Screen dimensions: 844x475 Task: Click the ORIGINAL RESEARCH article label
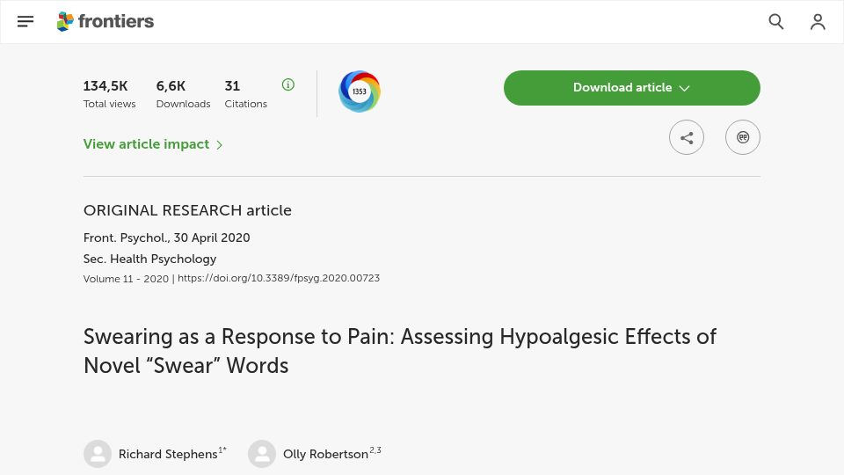click(187, 210)
